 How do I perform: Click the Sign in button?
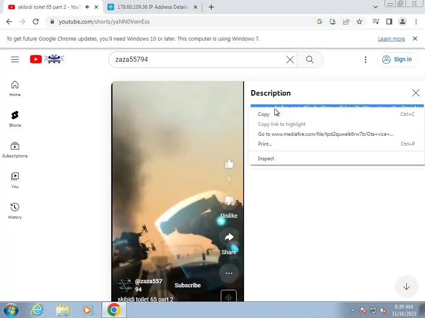pyautogui.click(x=397, y=60)
